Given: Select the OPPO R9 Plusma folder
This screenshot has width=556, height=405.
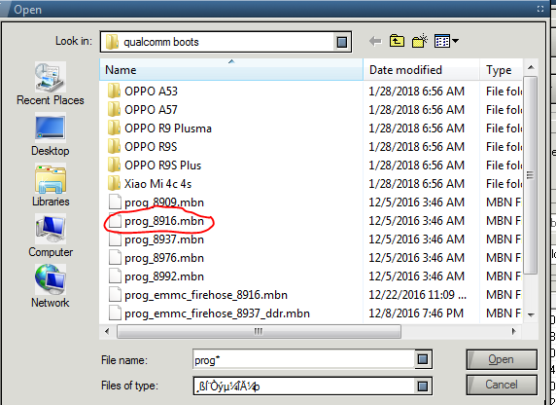Looking at the screenshot, I should (159, 129).
